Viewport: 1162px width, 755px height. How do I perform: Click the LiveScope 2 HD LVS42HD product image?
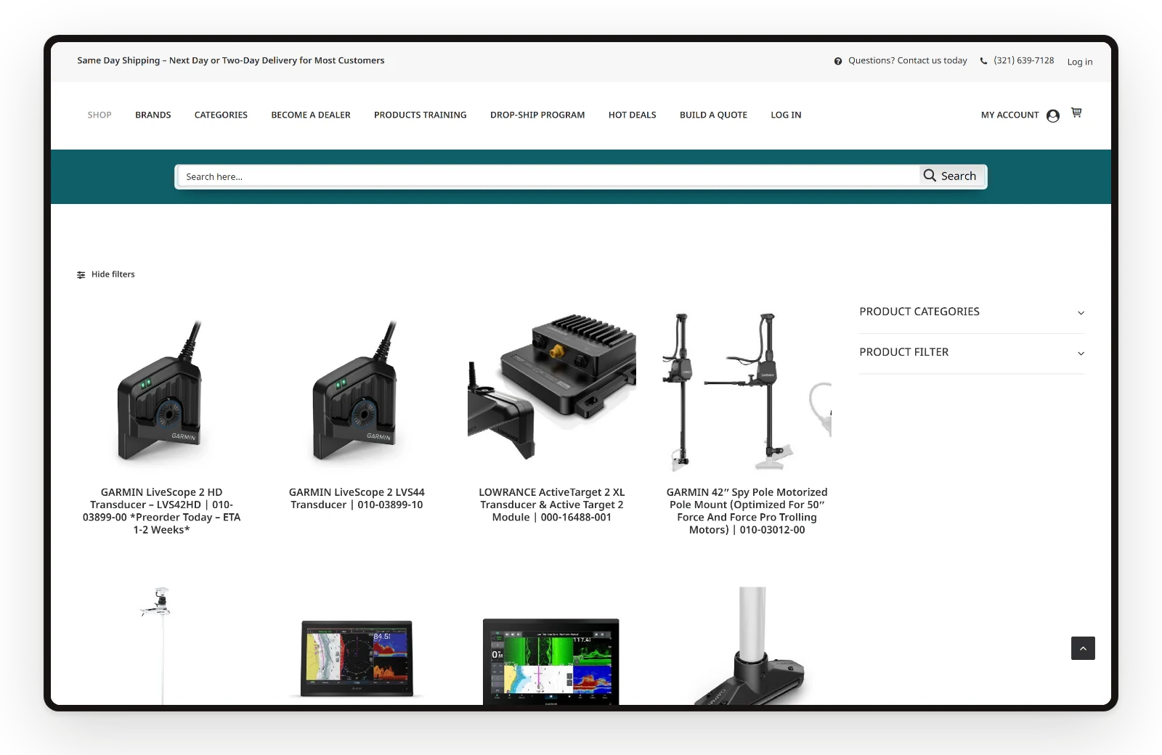[x=161, y=391]
